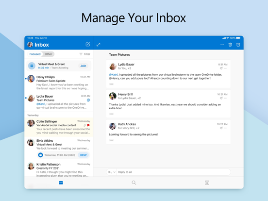Screen dimensions: 268x201
Task: Open the more options ellipsis in header
Action: (222, 45)
